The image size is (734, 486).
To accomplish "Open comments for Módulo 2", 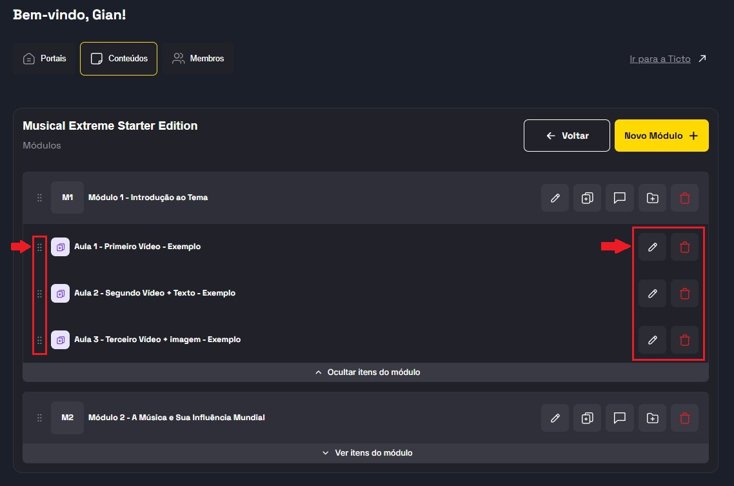I will (x=620, y=418).
